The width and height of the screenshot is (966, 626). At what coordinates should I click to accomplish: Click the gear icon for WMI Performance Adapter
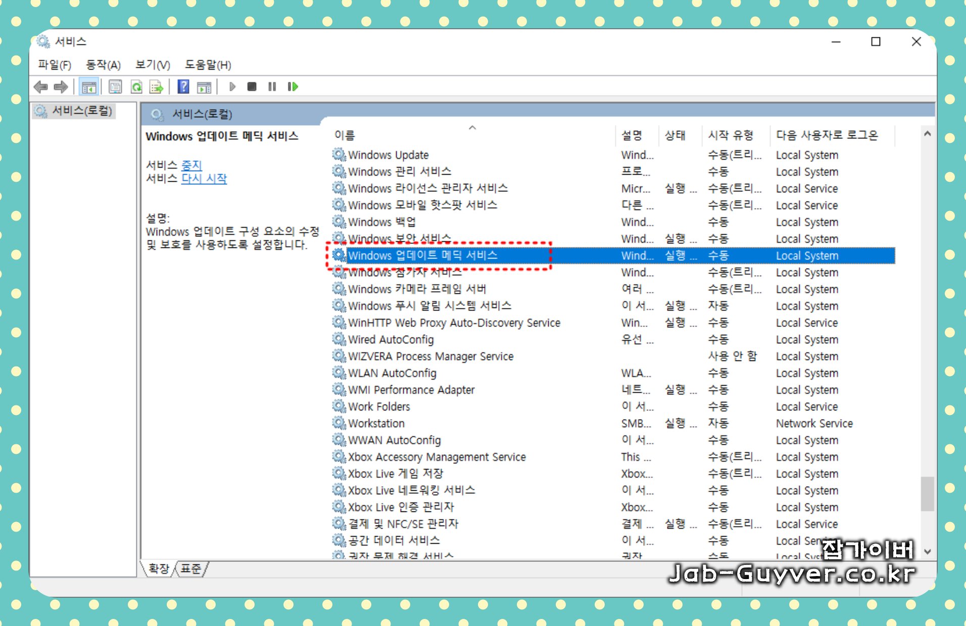click(x=339, y=390)
